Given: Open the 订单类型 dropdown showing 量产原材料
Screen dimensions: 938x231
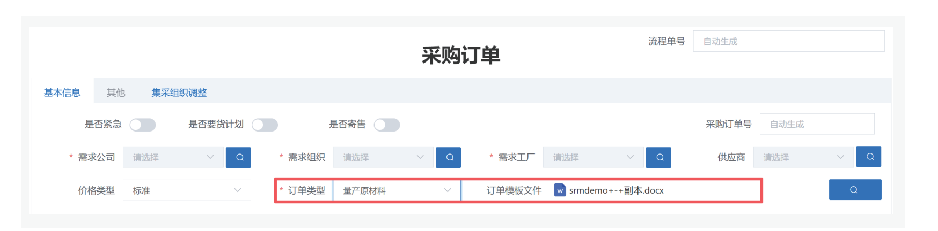Looking at the screenshot, I should [397, 190].
